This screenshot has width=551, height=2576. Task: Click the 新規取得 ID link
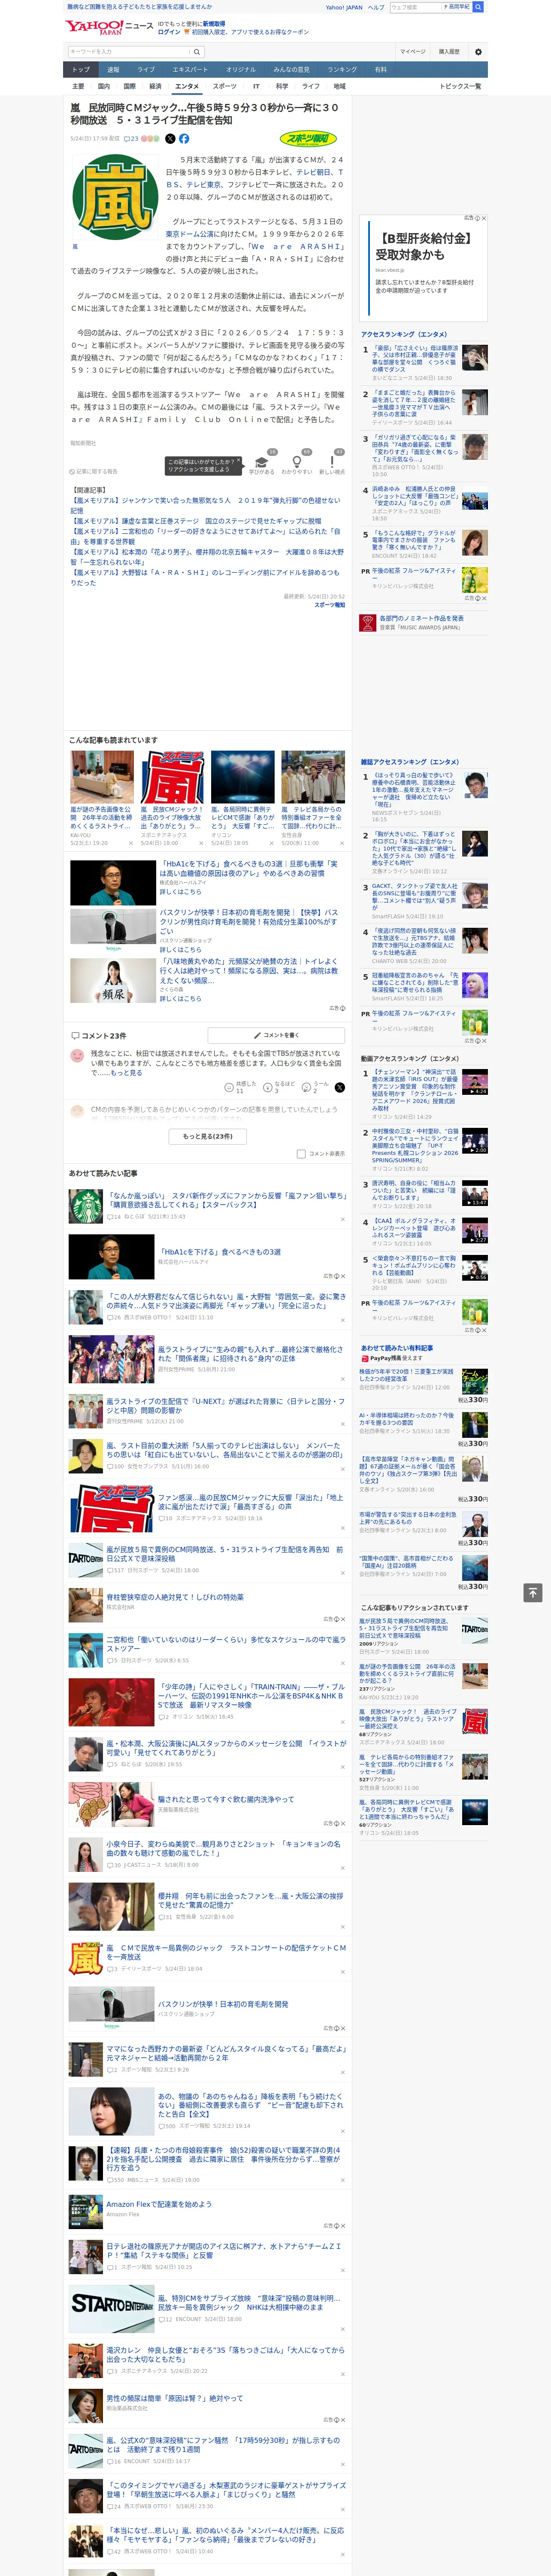(214, 23)
